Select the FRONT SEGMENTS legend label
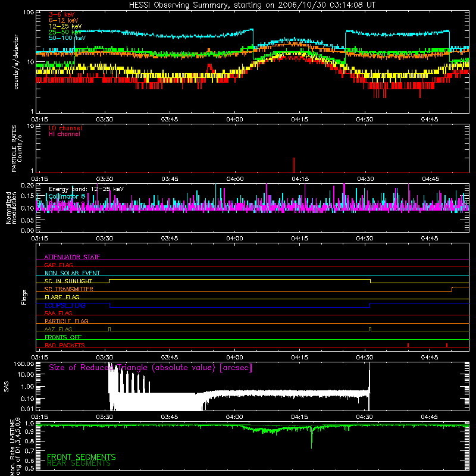 [x=82, y=457]
